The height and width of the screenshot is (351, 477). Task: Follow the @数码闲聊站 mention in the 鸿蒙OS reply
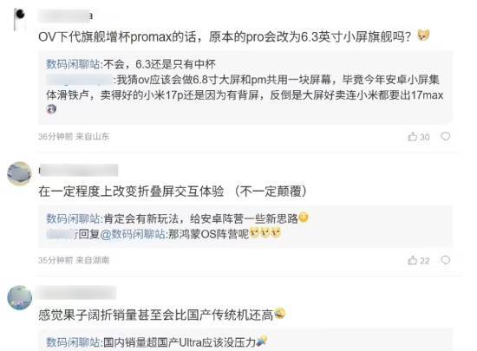click(x=133, y=234)
